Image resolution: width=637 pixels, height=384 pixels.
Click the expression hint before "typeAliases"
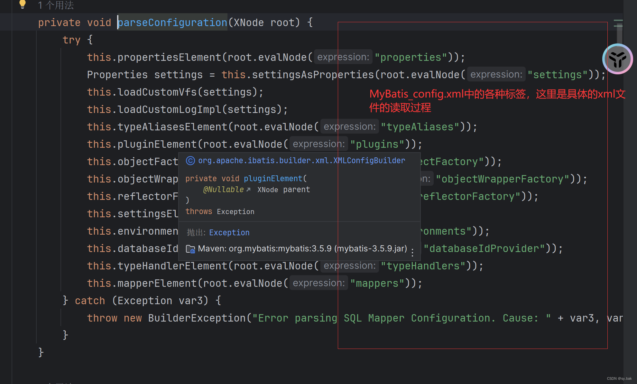349,127
